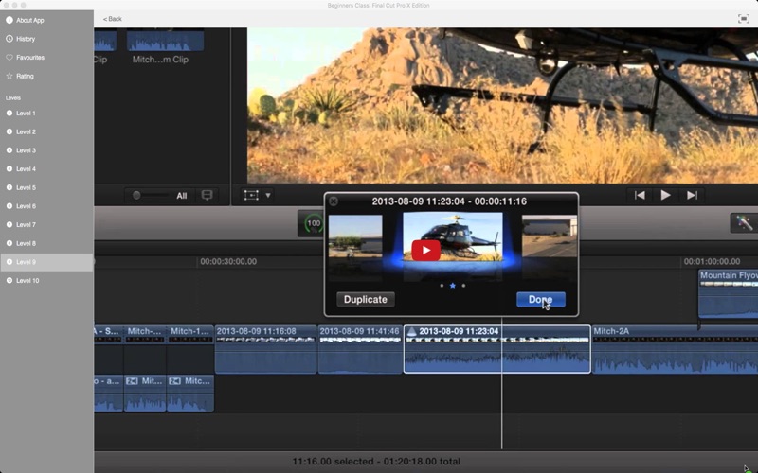
Task: Select Level 9 lesson
Action: (46, 262)
